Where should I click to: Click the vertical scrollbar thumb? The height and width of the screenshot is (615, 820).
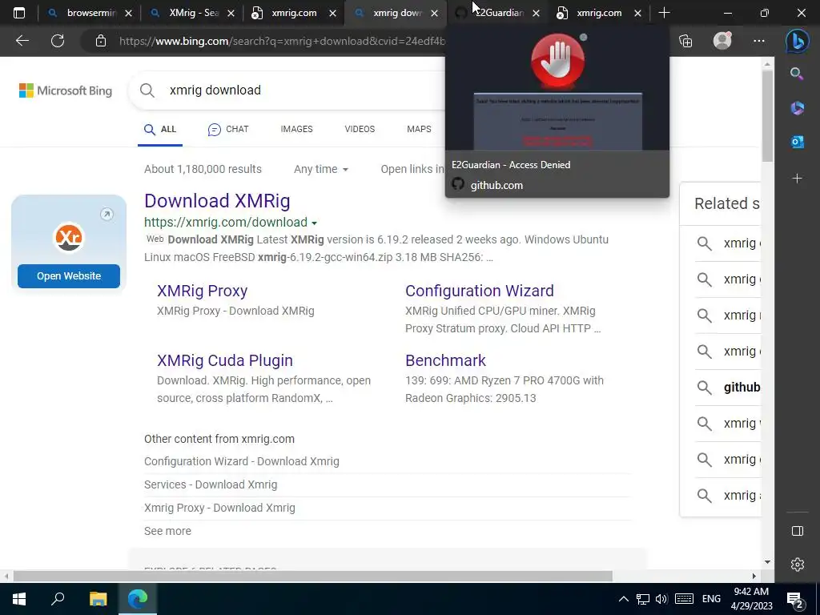tap(767, 115)
